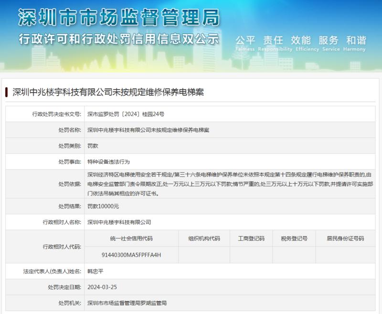
Task: Click the 责任 Responsibility slogan in banner
Action: tap(275, 43)
